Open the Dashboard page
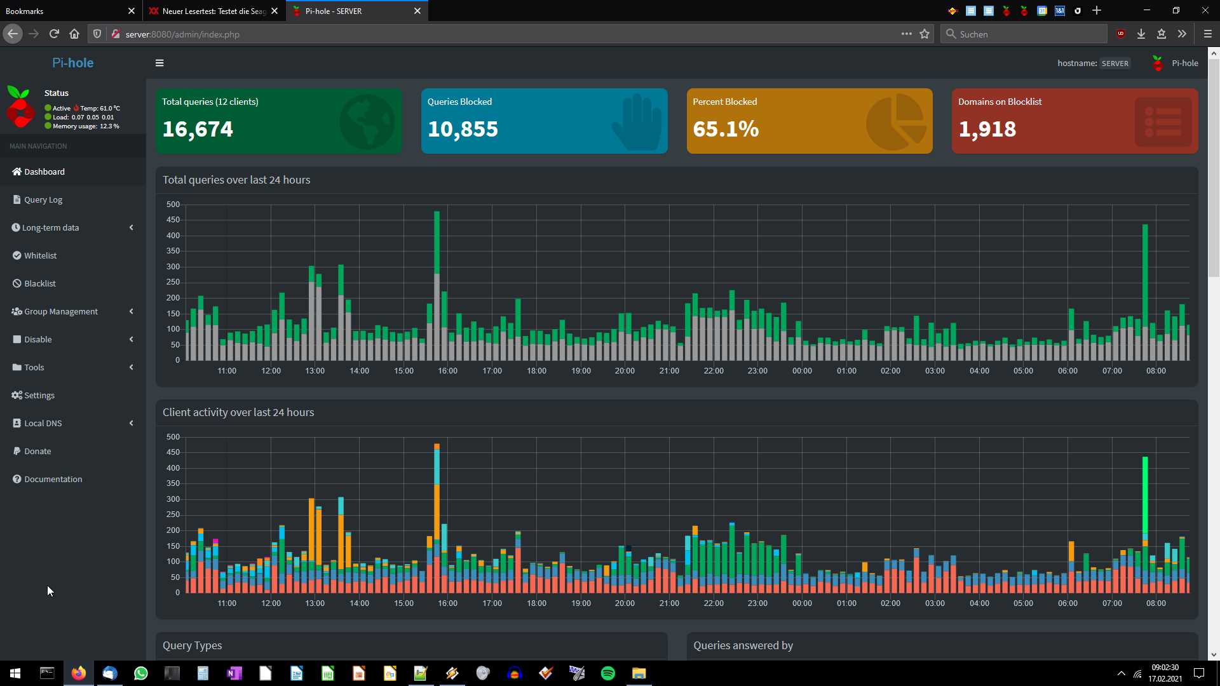 (x=73, y=171)
